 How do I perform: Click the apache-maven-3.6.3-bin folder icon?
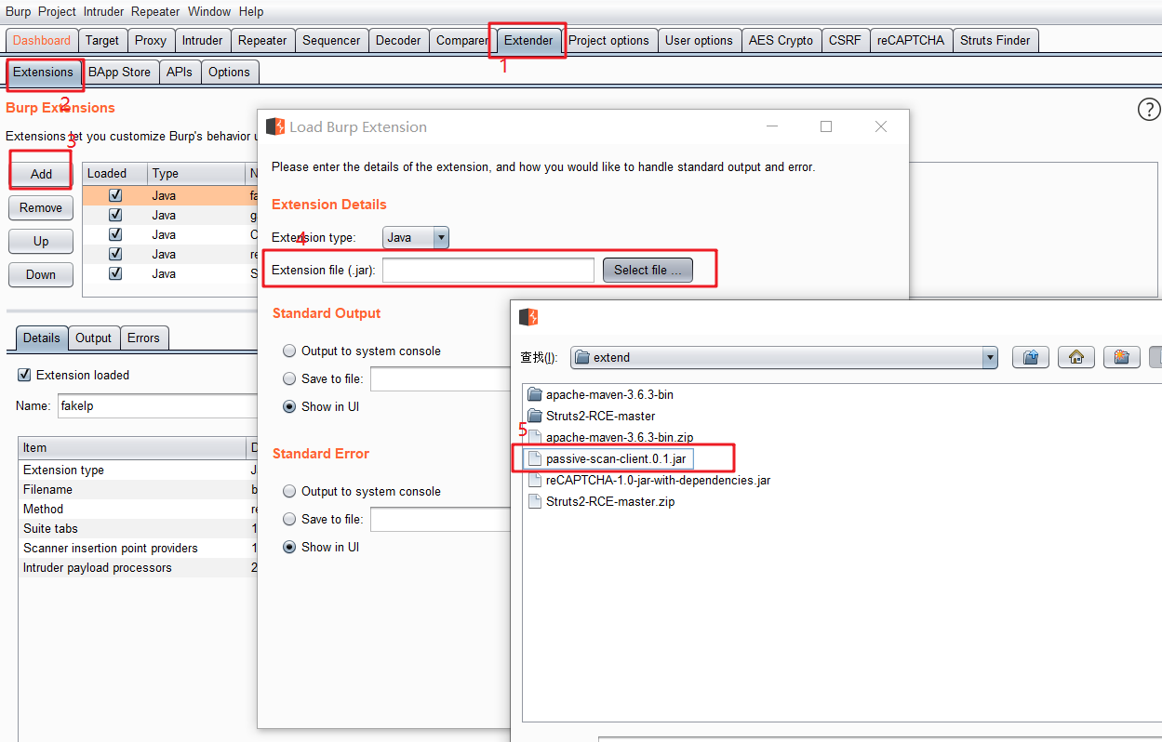point(534,395)
